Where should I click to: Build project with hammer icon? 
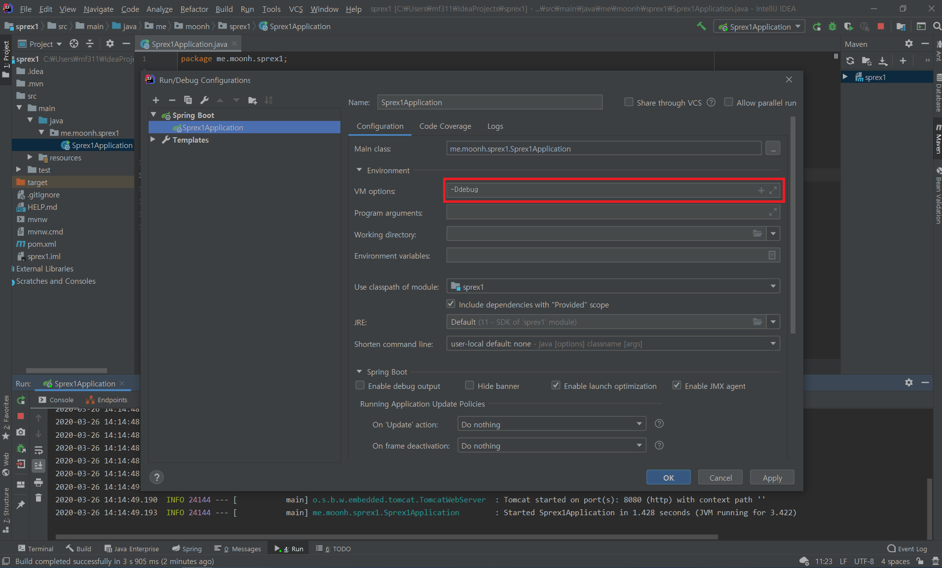701,26
